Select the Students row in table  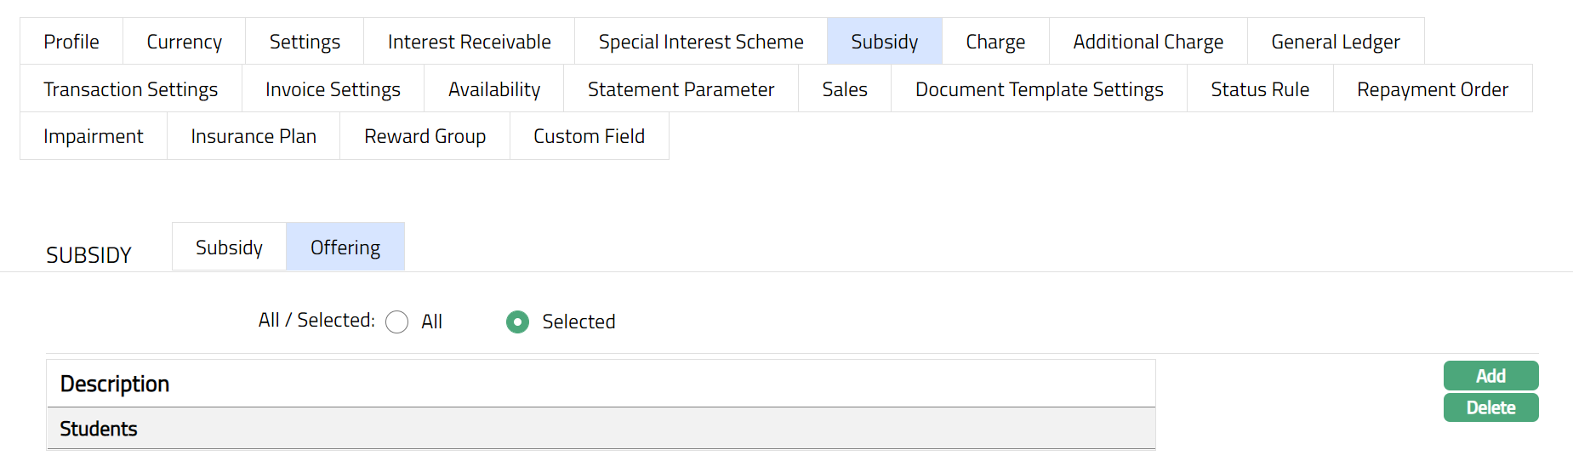tap(601, 429)
